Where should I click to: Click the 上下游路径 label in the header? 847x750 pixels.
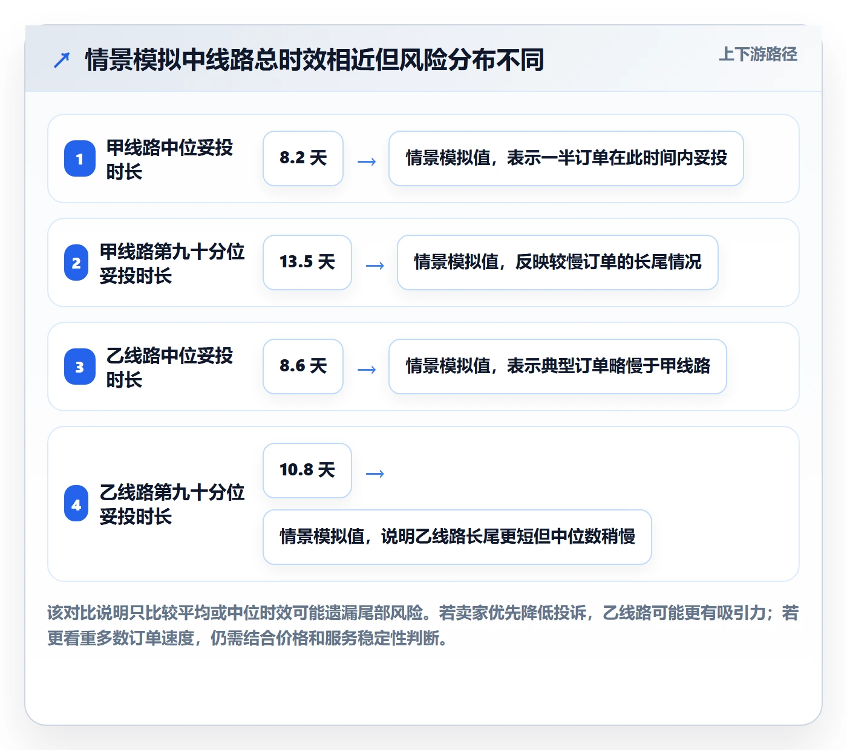(x=758, y=54)
